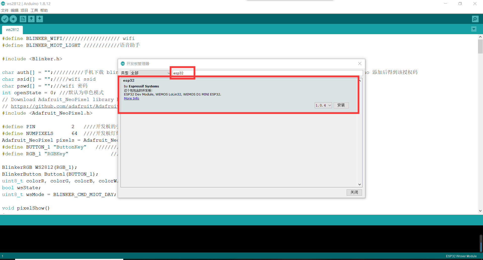Click the editor vertical scrollbar thumb
Image resolution: width=483 pixels, height=260 pixels.
[480, 46]
